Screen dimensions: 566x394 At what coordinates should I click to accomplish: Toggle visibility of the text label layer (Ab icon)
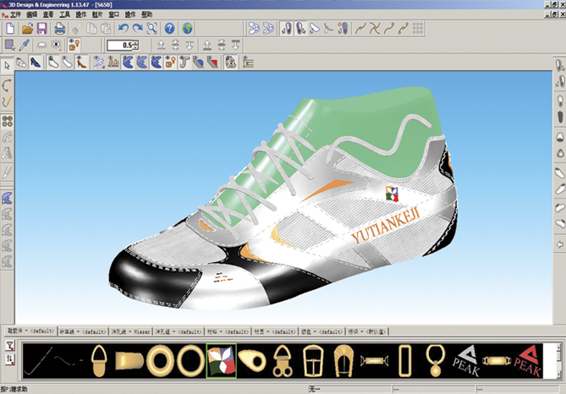tap(113, 63)
